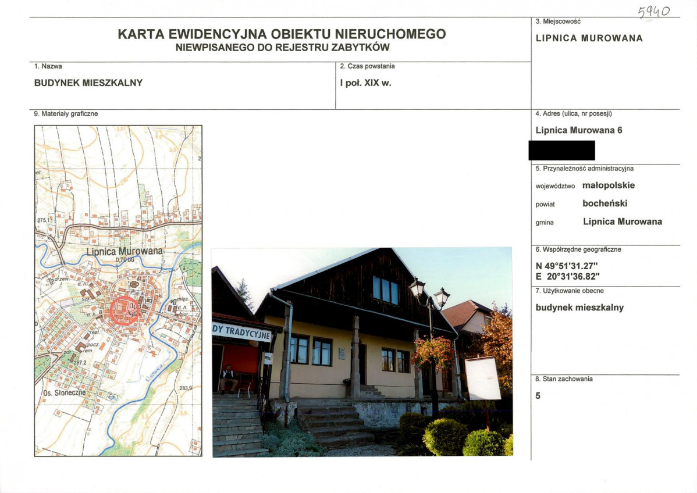Click the elevation '275,1' on the map
The height and width of the screenshot is (493, 697).
(44, 220)
